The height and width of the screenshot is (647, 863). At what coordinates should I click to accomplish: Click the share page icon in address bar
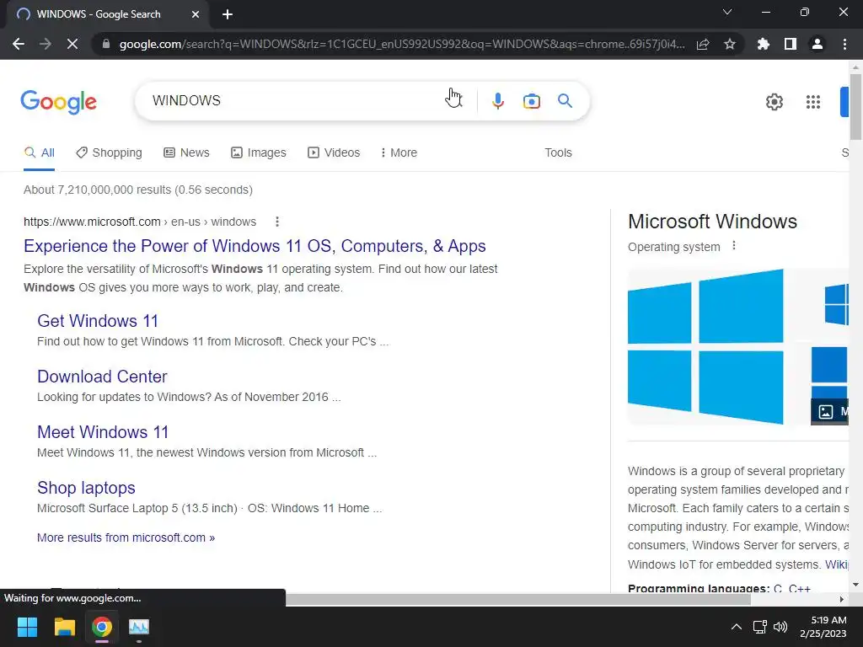click(x=703, y=44)
